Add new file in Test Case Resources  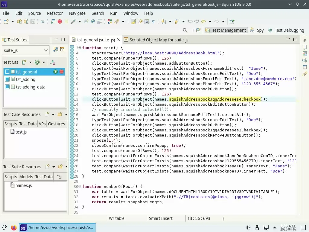47,114
